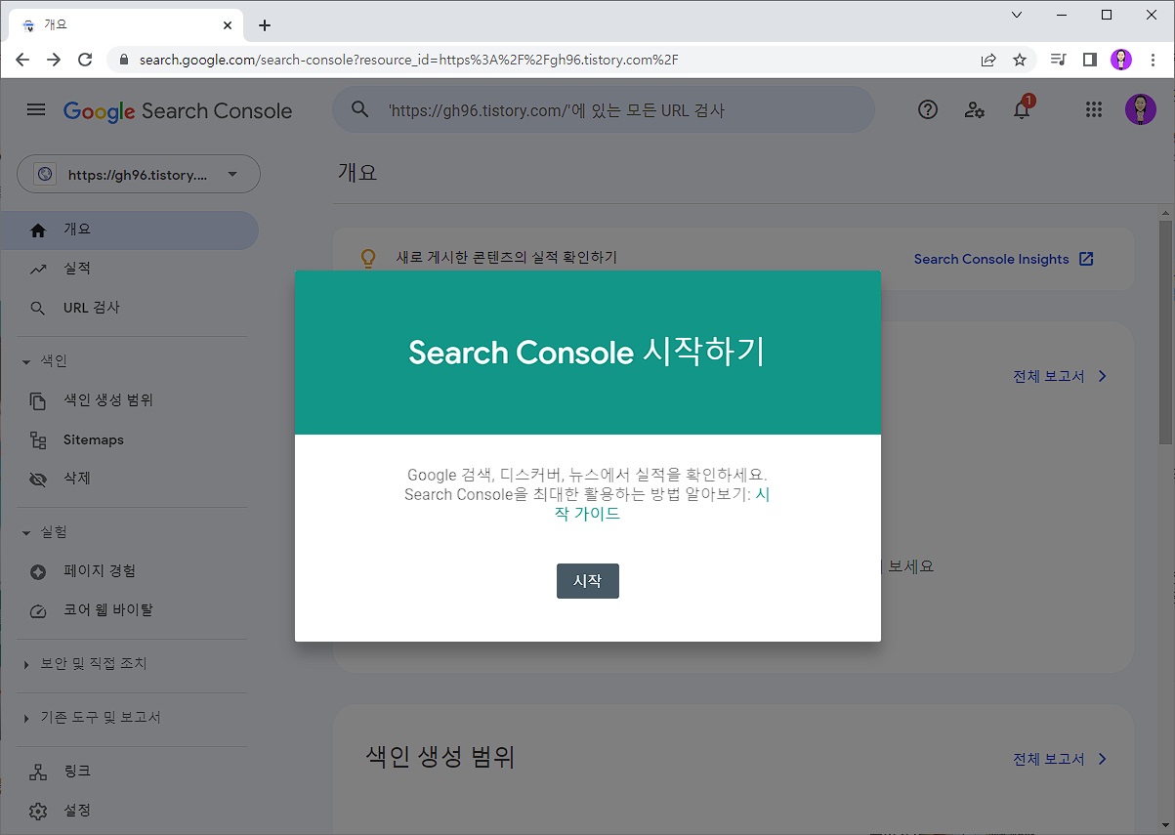This screenshot has height=835, width=1175.
Task: Click the 시작 button in dialog
Action: [588, 581]
